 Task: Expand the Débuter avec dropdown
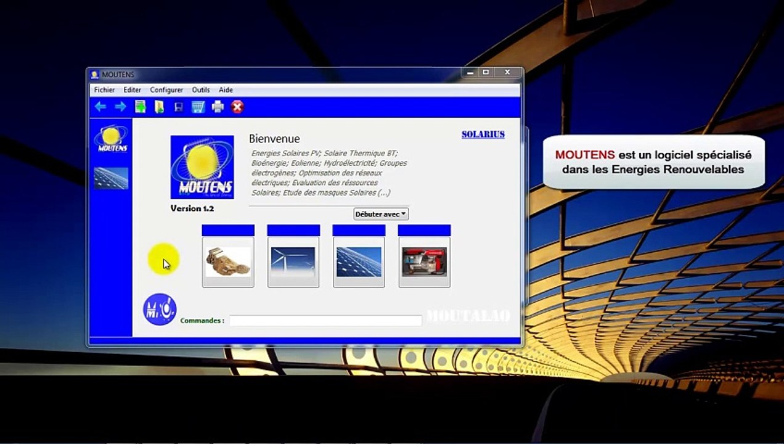coord(381,214)
